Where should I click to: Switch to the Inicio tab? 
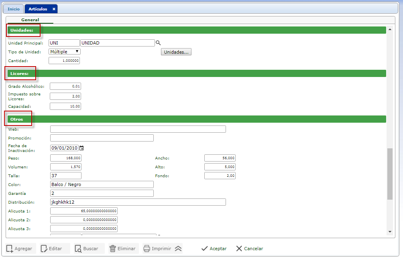tap(14, 9)
